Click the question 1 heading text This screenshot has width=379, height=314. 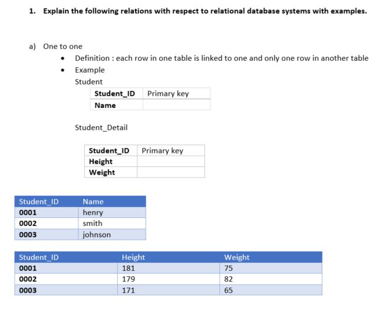(197, 12)
